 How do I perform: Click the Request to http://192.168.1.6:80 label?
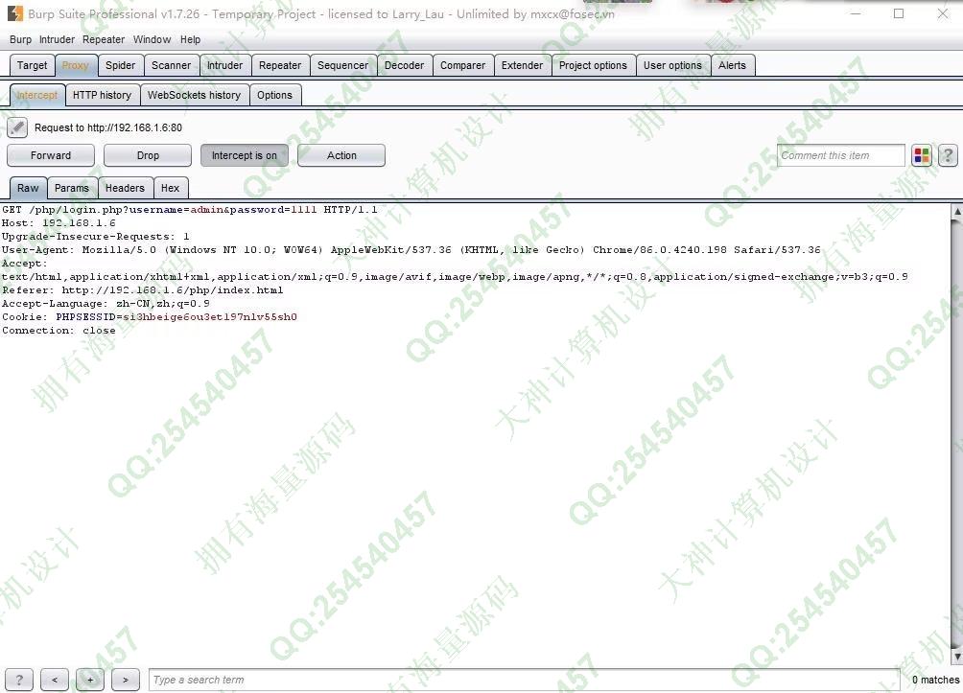click(x=108, y=127)
